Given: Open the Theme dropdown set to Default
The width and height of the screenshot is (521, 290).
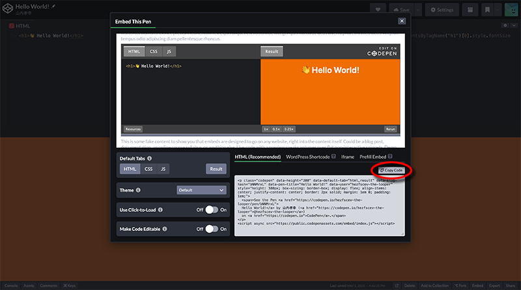Looking at the screenshot, I should (x=201, y=190).
